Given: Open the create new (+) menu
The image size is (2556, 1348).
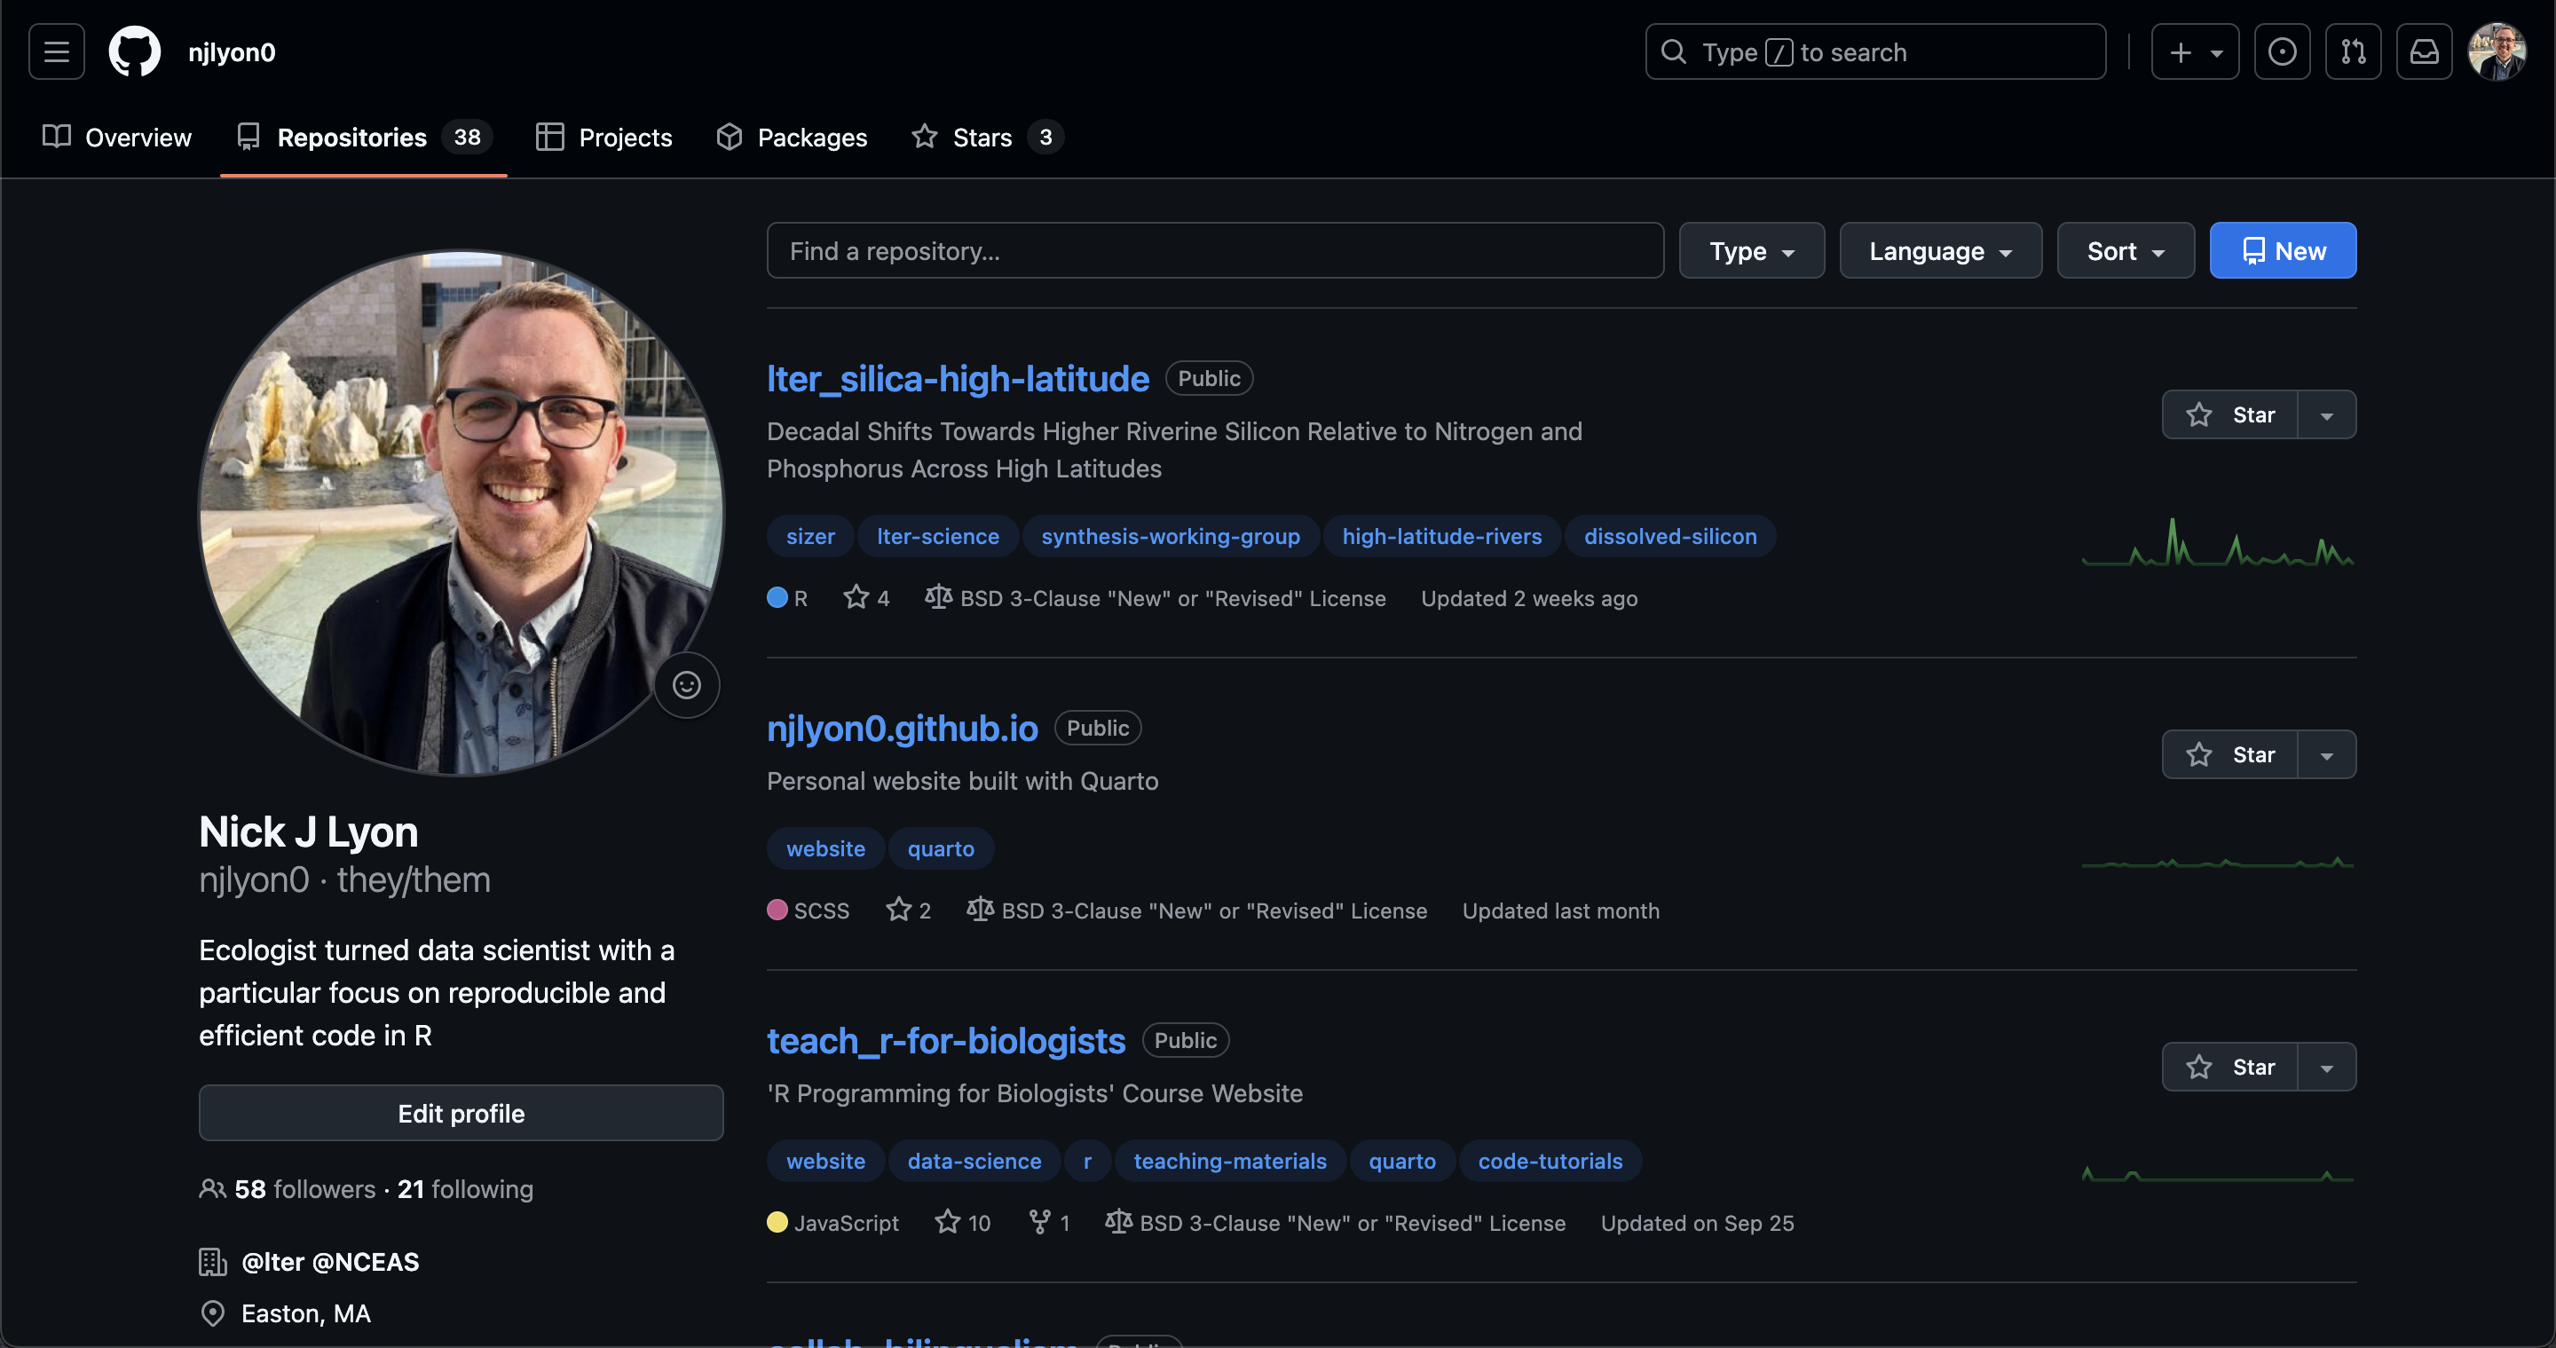Looking at the screenshot, I should 2194,51.
